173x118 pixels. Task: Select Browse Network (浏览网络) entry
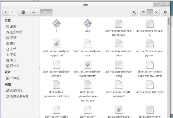(14, 91)
